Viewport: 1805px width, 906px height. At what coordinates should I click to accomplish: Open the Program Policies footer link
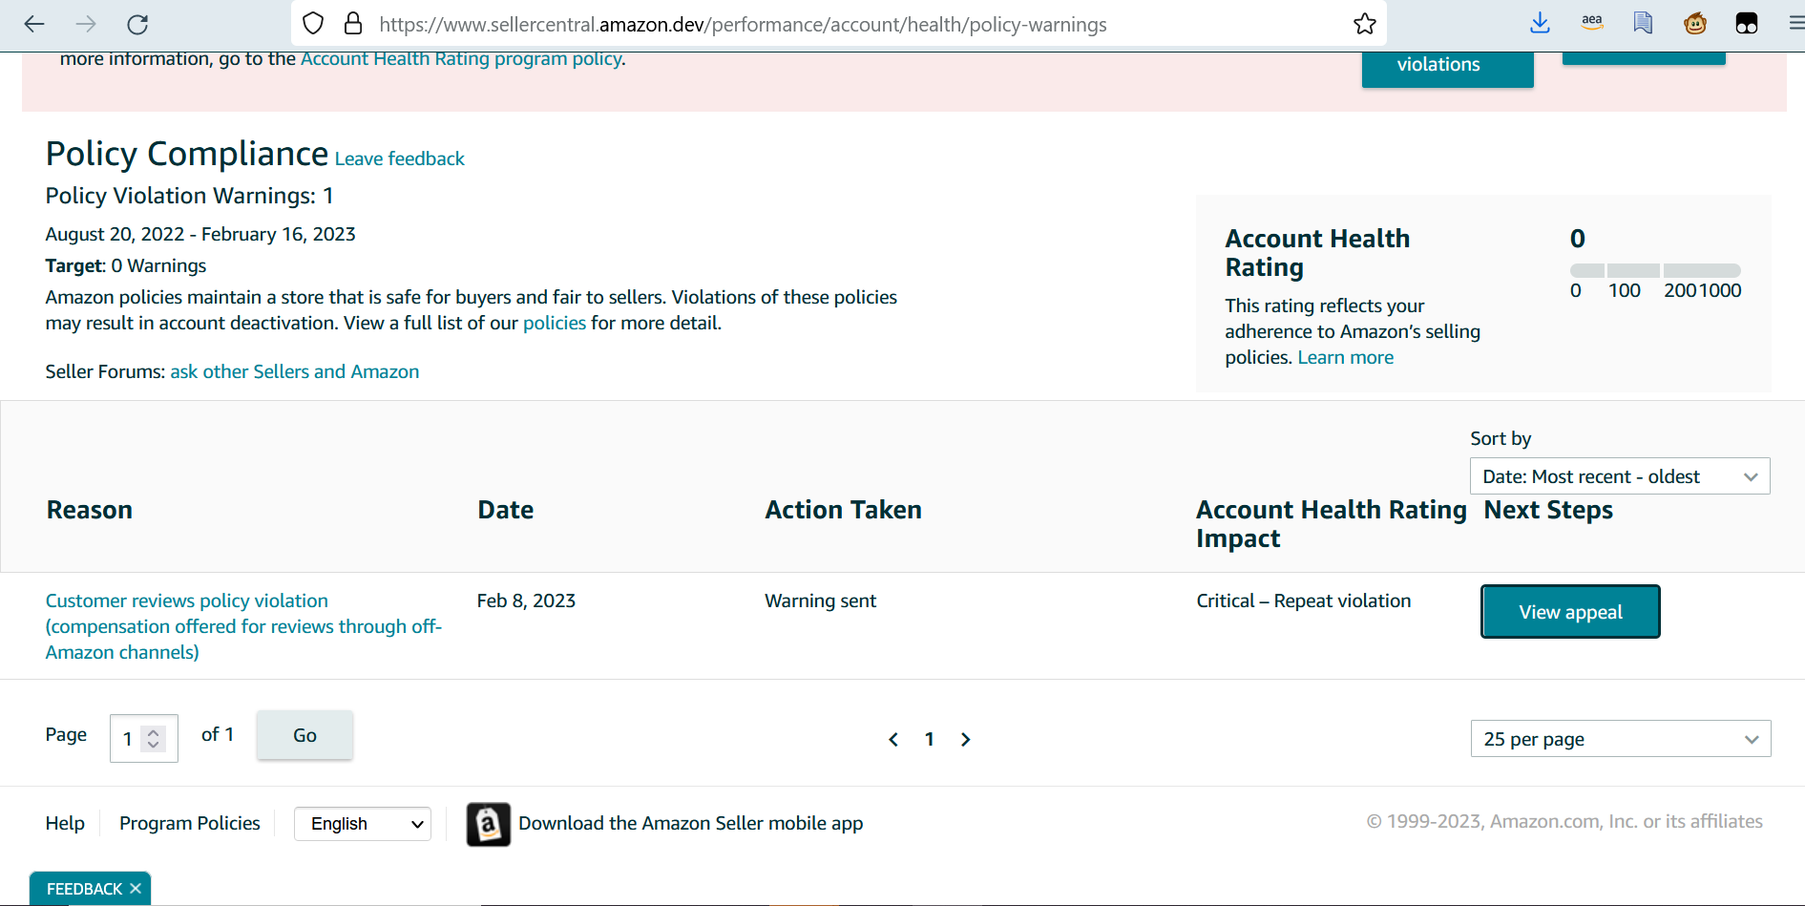(190, 823)
